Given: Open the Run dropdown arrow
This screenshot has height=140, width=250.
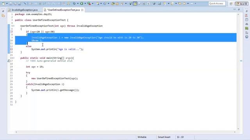Looking at the screenshot, I should [x=85, y=3].
